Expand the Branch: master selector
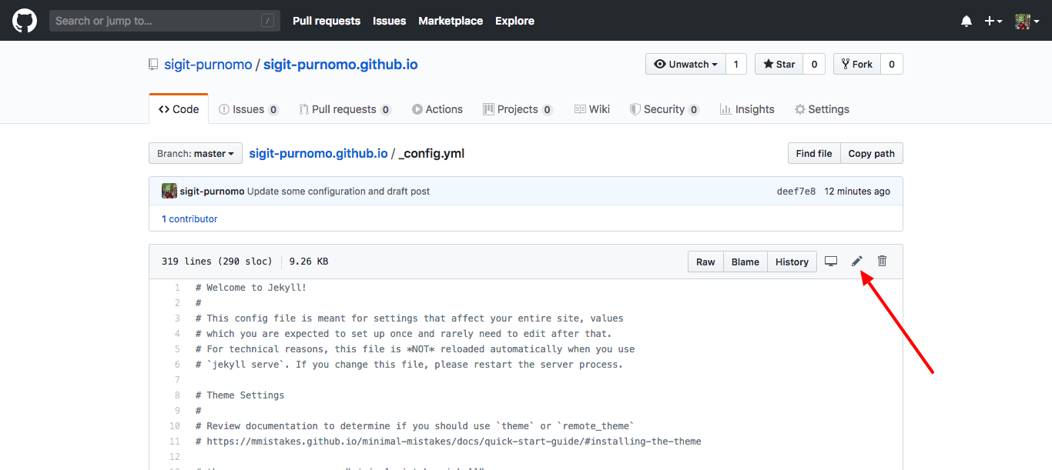Image resolution: width=1052 pixels, height=470 pixels. (196, 153)
